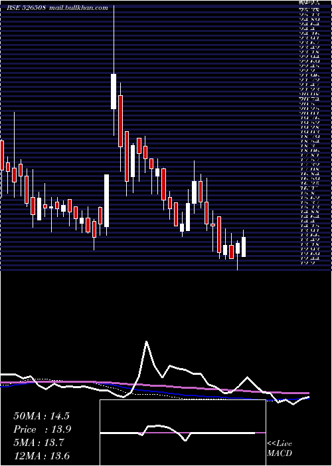Click the "<<Live MACD" label
Screen dimensions: 332x466
point(280,449)
